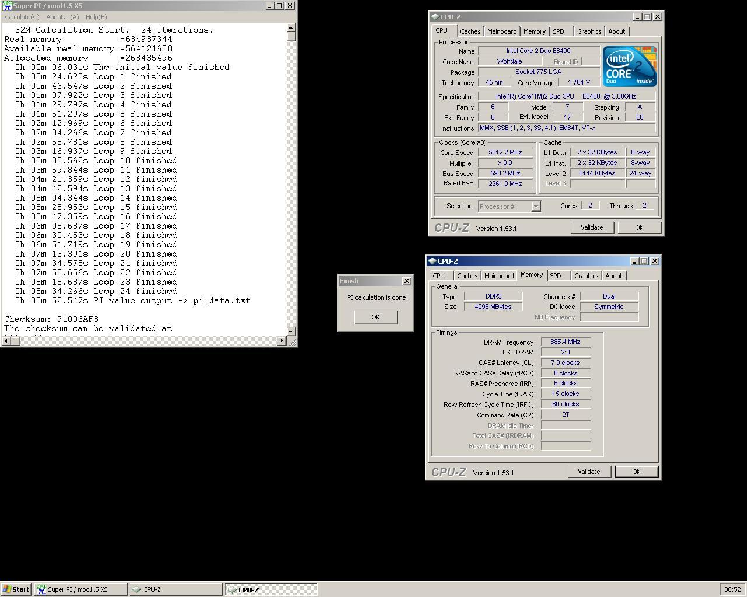747x597 pixels.
Task: Click the 'Checksum: 91006AF8' line
Action: pos(51,319)
